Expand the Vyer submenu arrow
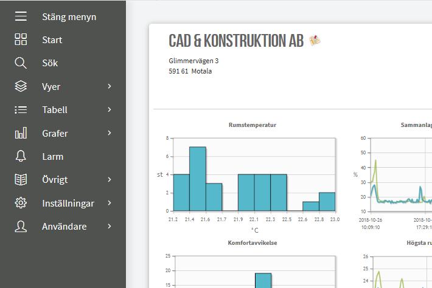Screen dimensions: 432x288 (x=110, y=86)
